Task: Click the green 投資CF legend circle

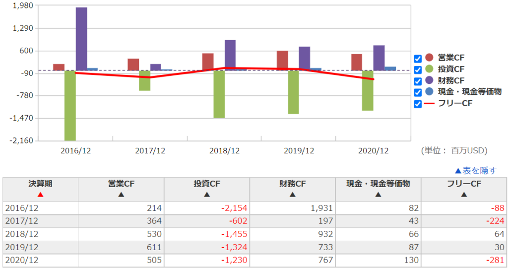Action: pos(429,68)
